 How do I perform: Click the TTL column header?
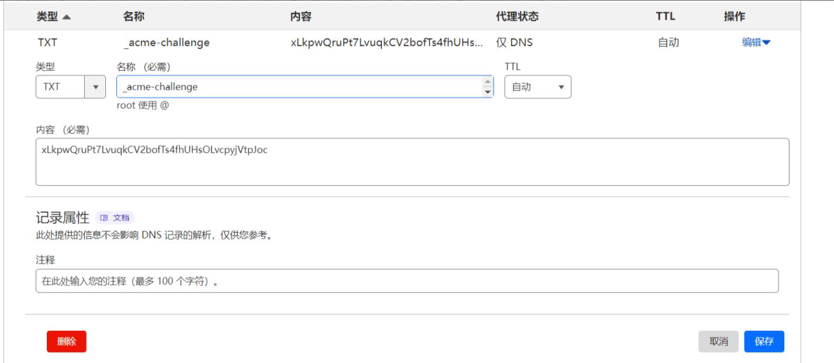(665, 16)
